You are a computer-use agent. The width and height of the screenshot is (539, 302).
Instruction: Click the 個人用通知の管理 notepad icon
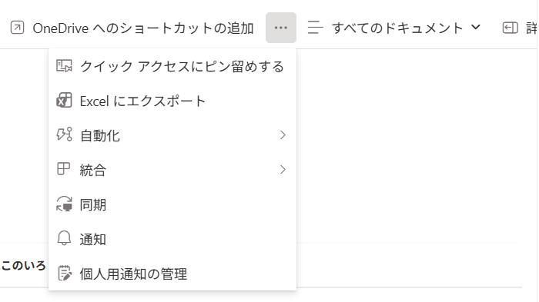64,273
